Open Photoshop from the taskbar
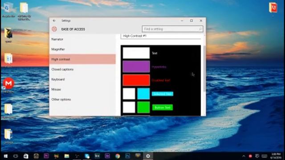285x160 pixels. click(x=128, y=156)
